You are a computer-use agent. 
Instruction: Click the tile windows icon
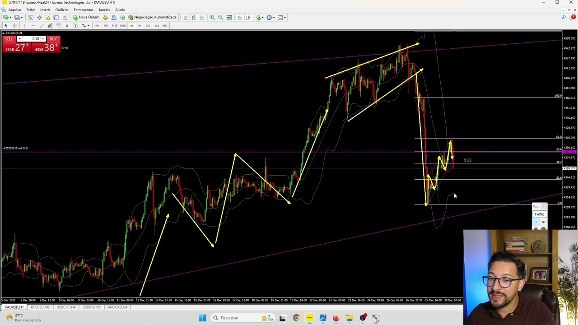[x=229, y=17]
